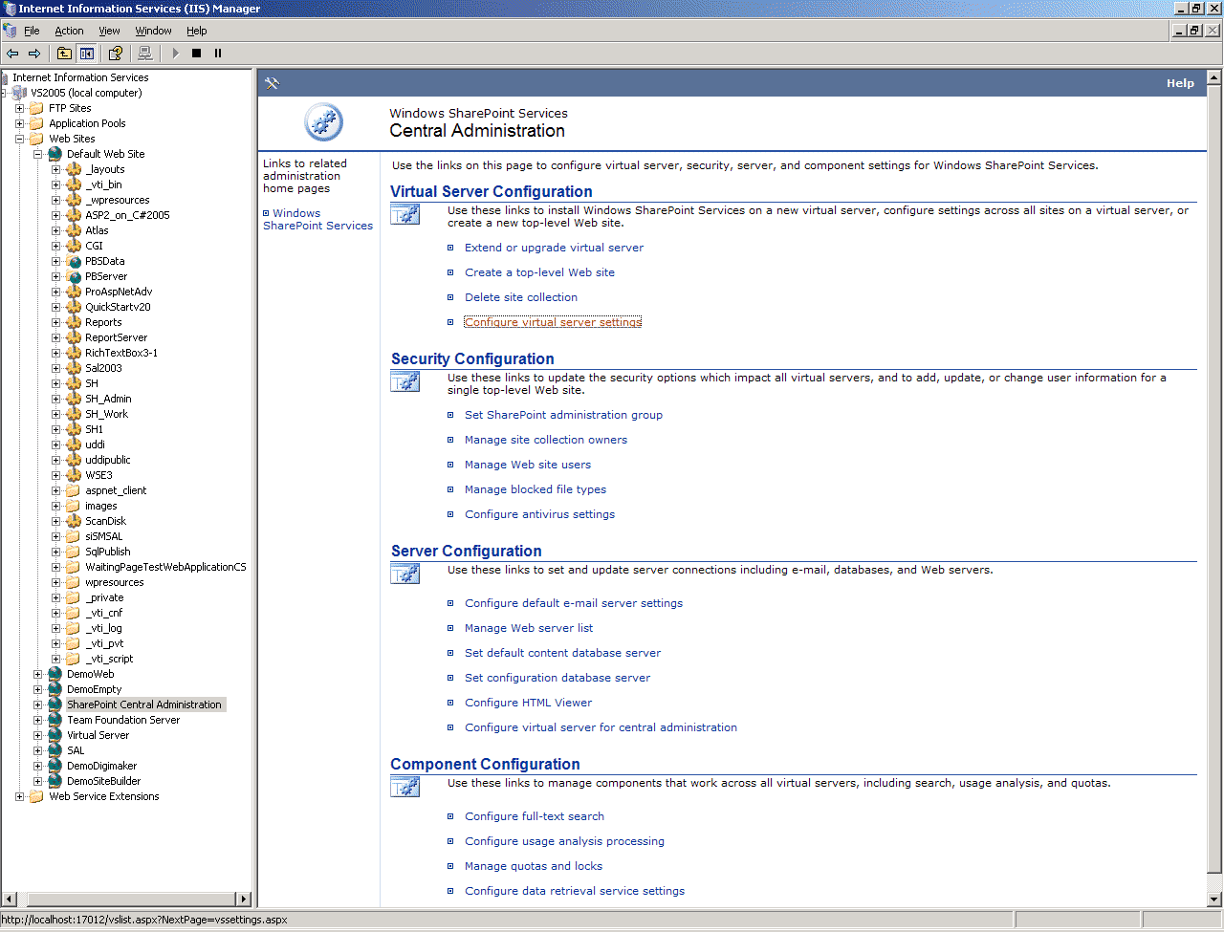The image size is (1224, 932).
Task: Expand the Application Pools node
Action: [20, 123]
